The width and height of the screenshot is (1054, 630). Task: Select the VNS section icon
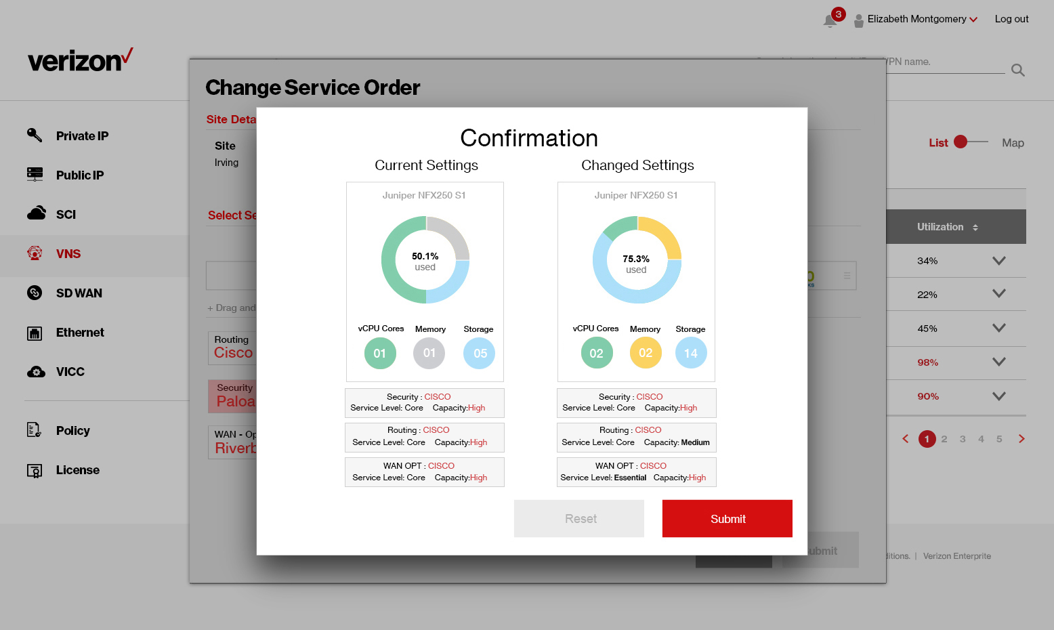coord(35,253)
